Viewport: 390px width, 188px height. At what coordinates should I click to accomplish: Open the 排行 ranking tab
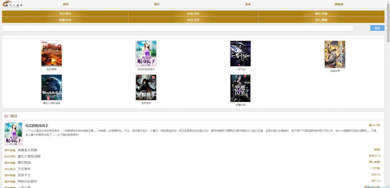(157, 4)
